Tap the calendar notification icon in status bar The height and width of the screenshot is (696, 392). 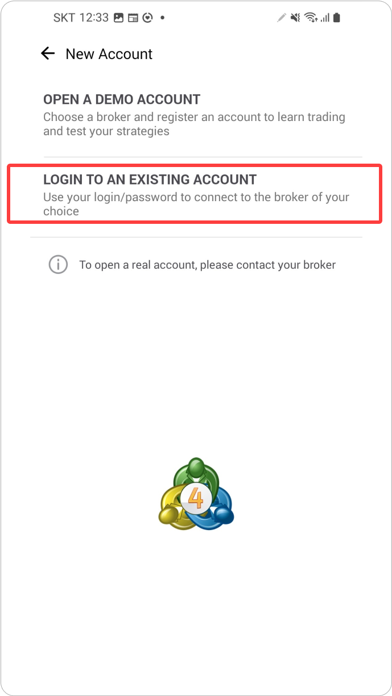click(133, 18)
